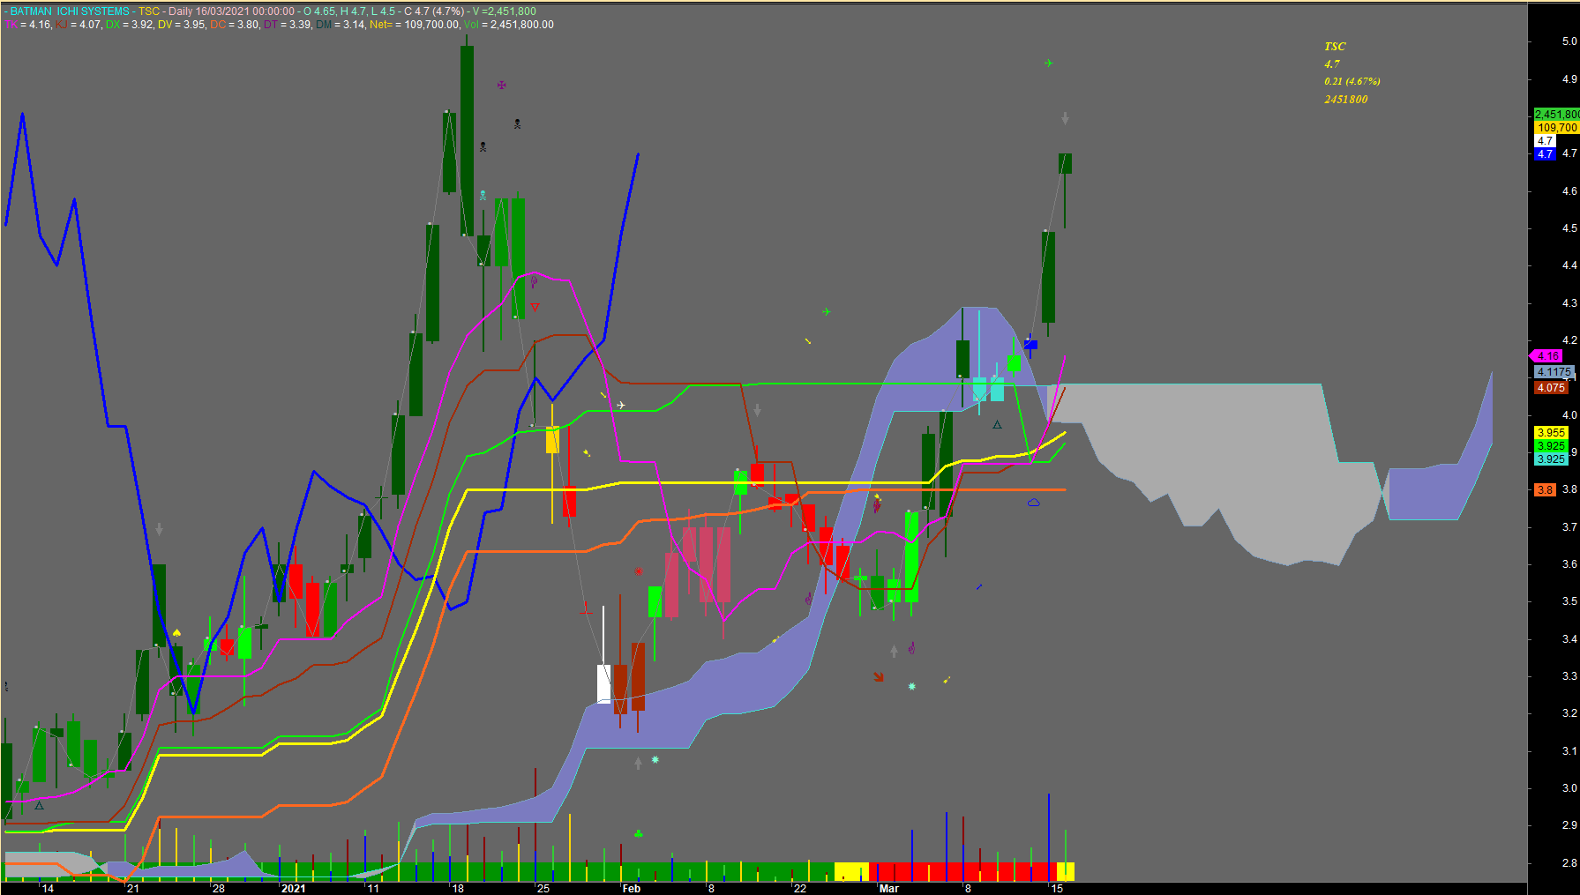The image size is (1580, 895).
Task: Click the gray down arrow above the December candles
Action: coord(159,529)
